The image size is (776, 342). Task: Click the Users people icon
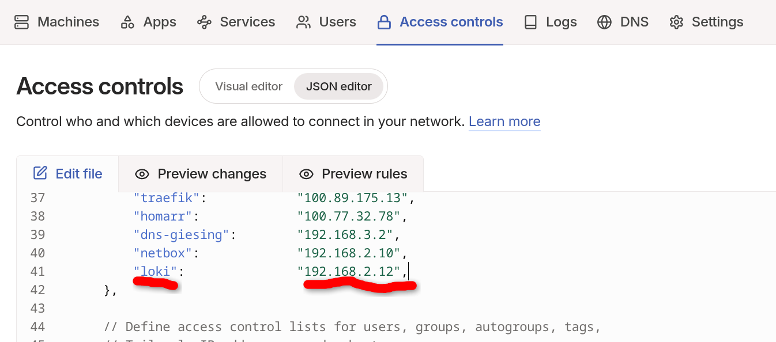point(303,22)
